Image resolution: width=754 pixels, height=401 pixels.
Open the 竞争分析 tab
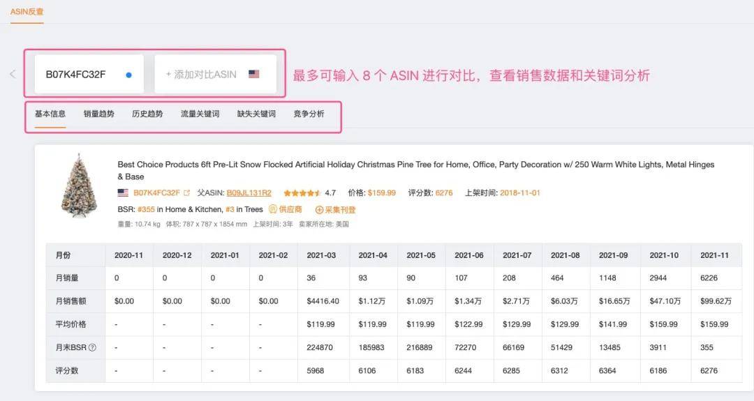point(309,114)
